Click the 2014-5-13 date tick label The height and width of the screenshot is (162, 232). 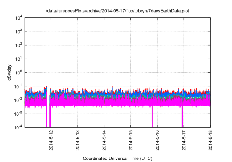pos(78,140)
